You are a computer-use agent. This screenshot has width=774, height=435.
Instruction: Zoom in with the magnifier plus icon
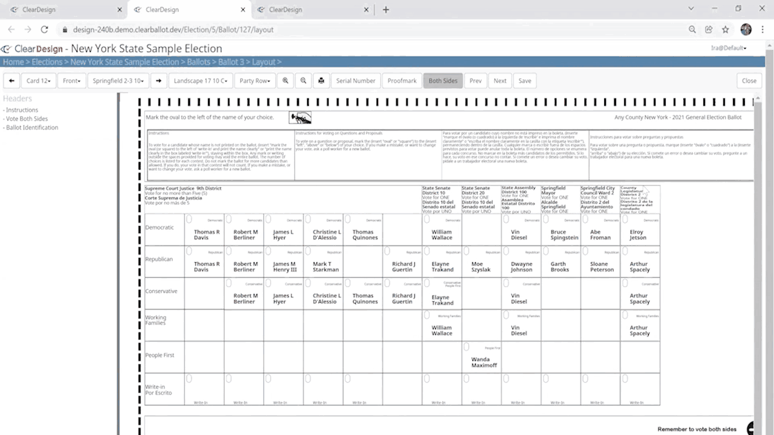click(285, 81)
